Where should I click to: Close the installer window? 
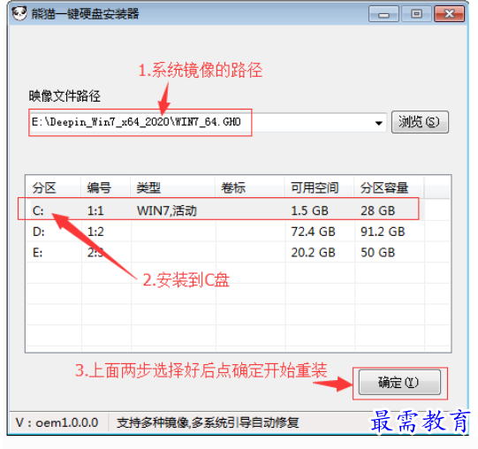click(449, 14)
